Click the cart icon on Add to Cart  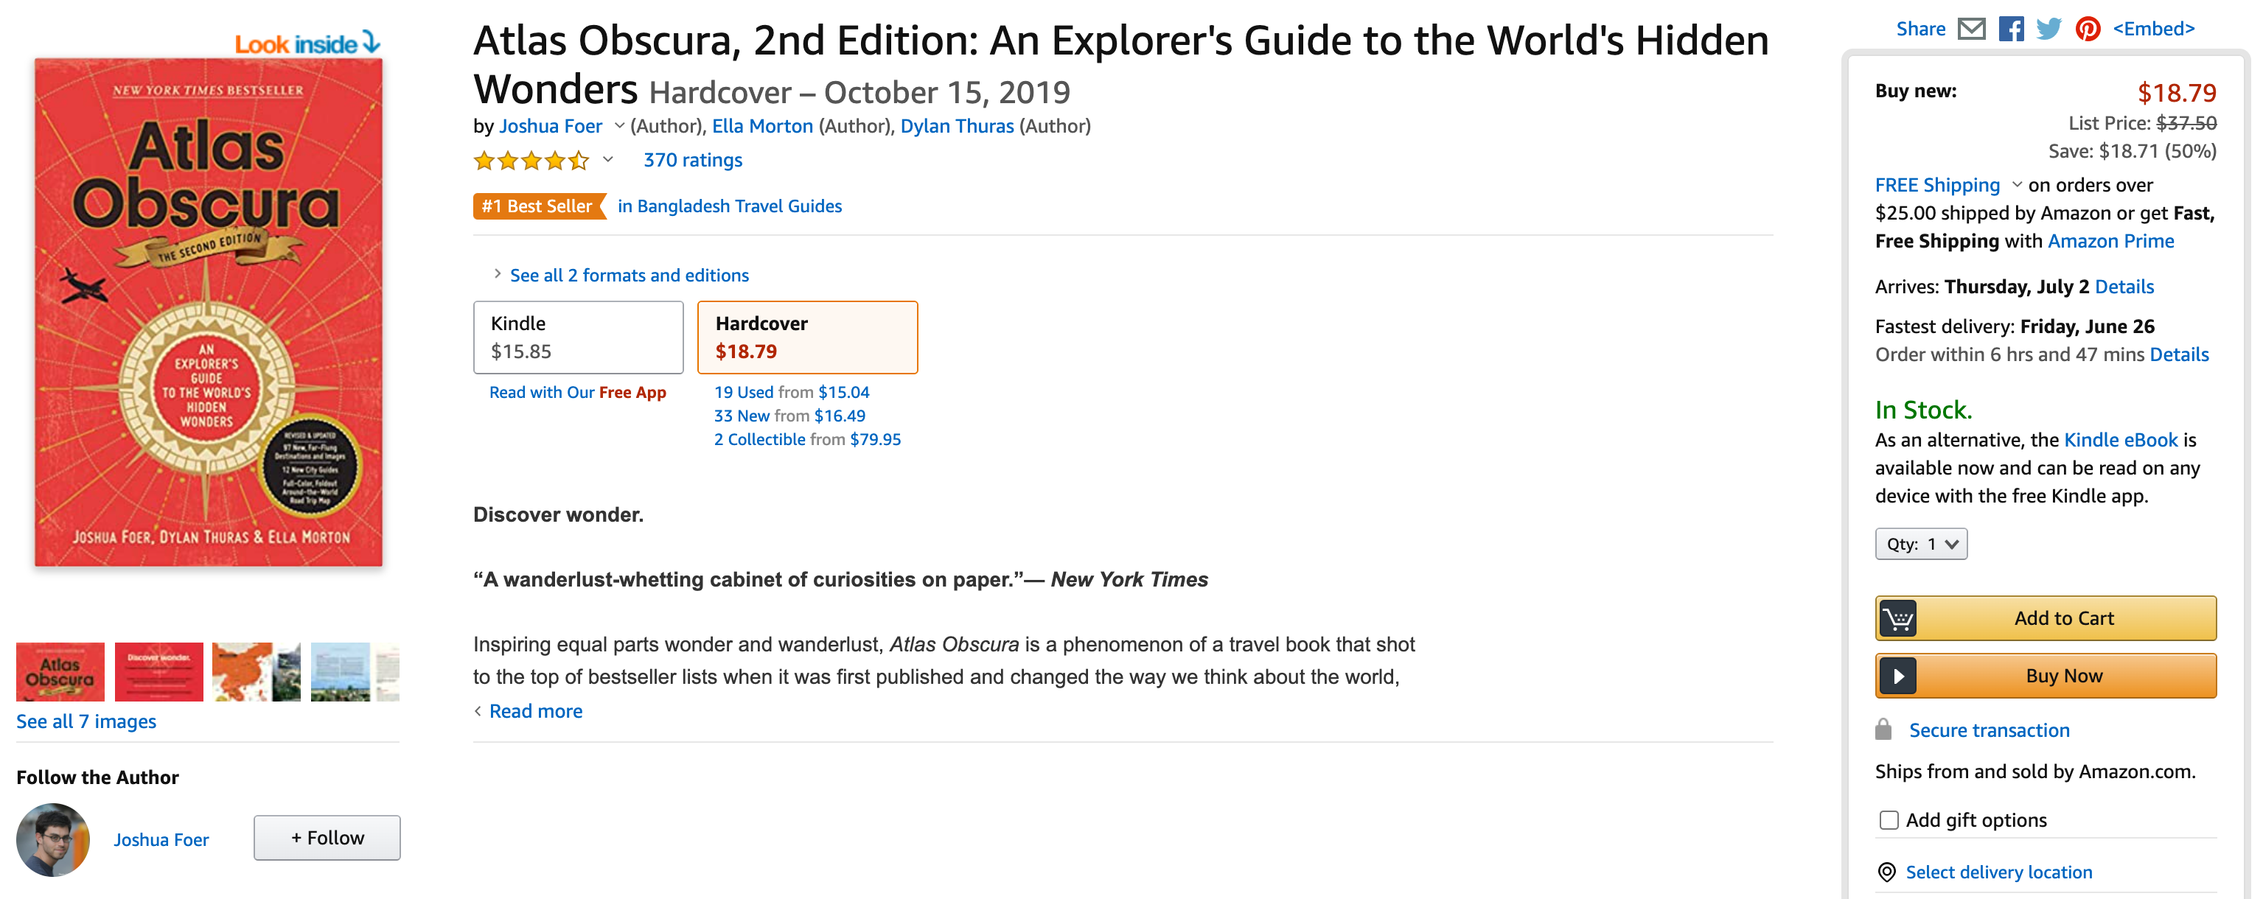(x=1900, y=618)
